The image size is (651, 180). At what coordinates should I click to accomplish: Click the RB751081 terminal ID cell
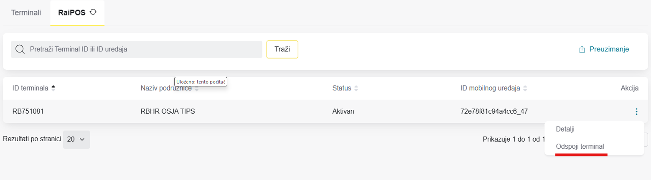[x=28, y=112]
